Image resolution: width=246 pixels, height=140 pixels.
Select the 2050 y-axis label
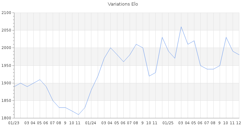point(6,30)
